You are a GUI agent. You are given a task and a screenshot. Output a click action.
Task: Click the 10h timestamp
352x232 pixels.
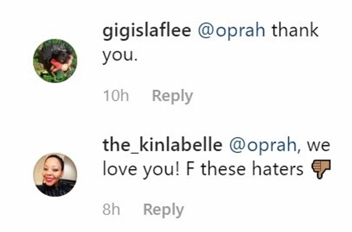click(116, 96)
